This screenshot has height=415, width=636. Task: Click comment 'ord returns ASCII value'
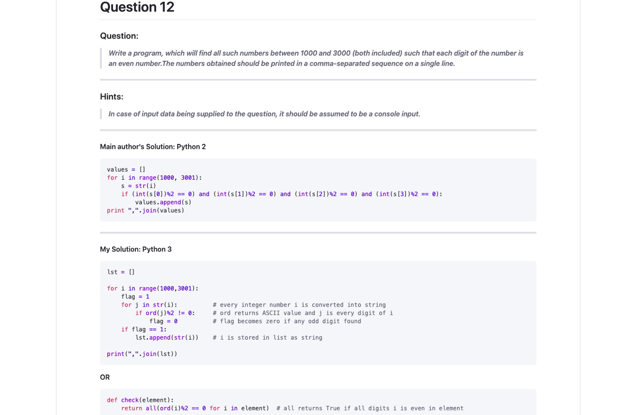point(303,313)
